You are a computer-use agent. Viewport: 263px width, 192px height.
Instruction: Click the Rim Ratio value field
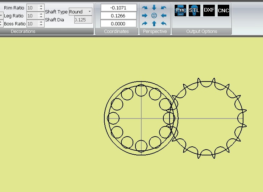(32, 8)
